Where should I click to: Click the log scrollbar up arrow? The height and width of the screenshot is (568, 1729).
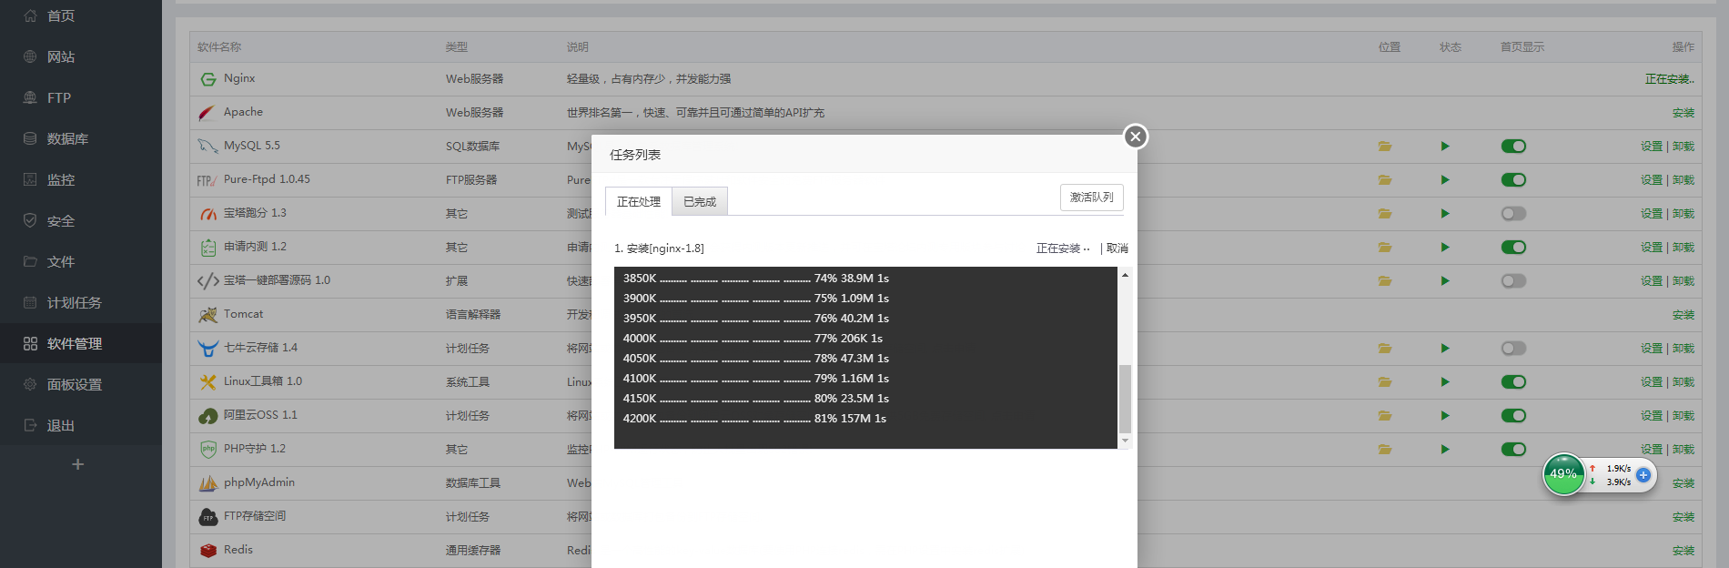coord(1125,274)
